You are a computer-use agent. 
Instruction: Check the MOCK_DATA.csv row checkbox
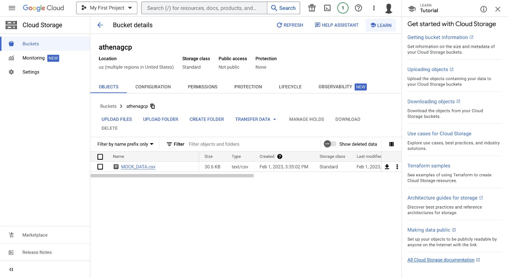(x=100, y=167)
